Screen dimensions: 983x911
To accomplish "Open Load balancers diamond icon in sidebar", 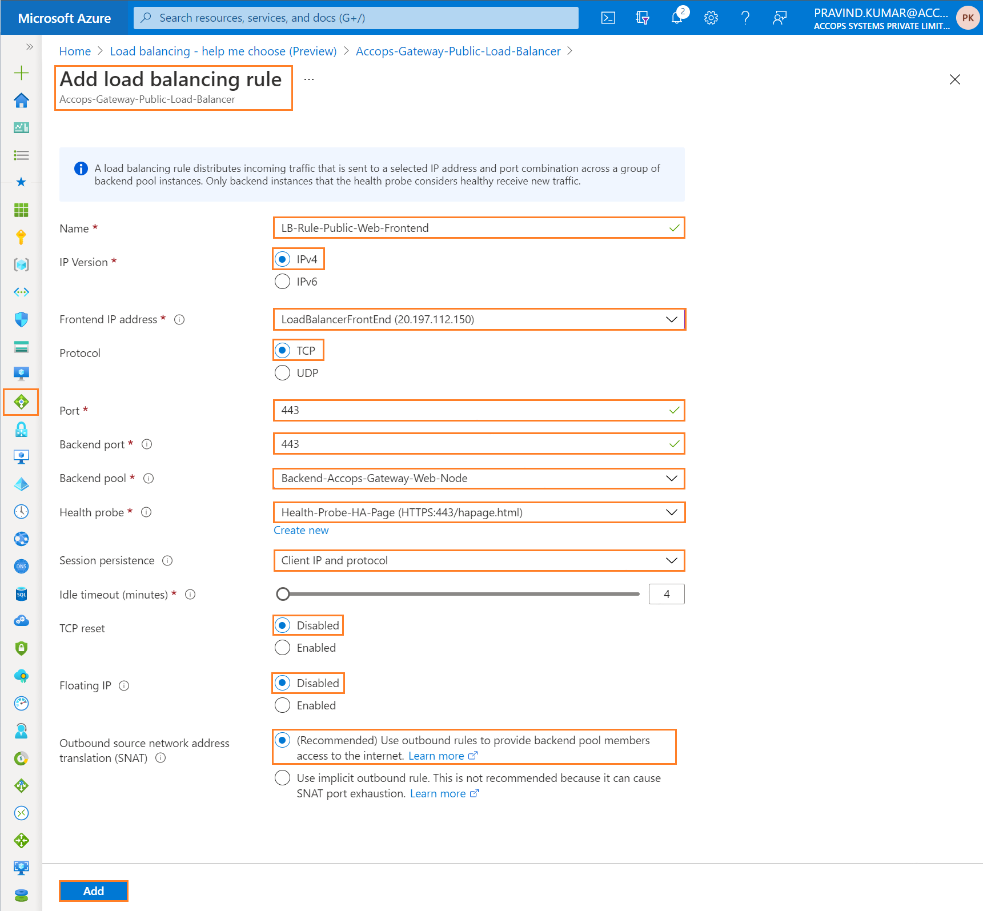I will click(21, 402).
